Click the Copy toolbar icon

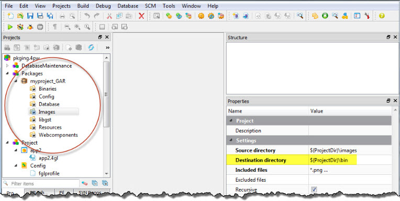(x=119, y=16)
